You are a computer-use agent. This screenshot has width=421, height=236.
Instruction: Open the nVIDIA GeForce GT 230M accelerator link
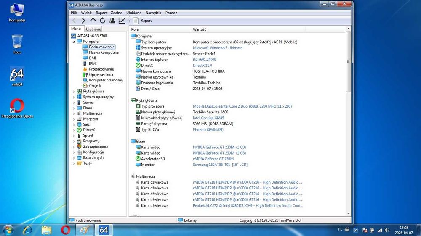pyautogui.click(x=213, y=159)
